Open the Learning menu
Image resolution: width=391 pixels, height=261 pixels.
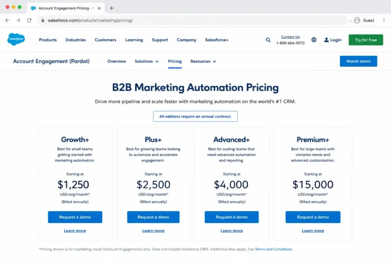click(134, 40)
